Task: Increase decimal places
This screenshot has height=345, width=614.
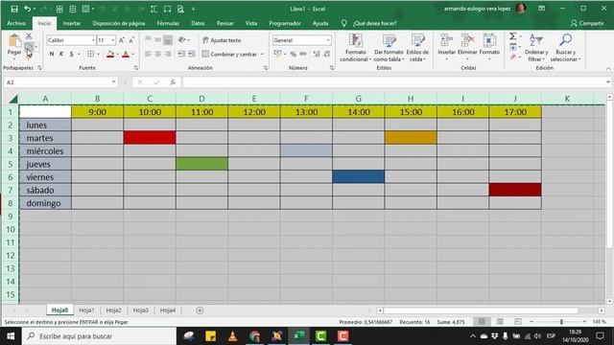Action: pyautogui.click(x=317, y=54)
